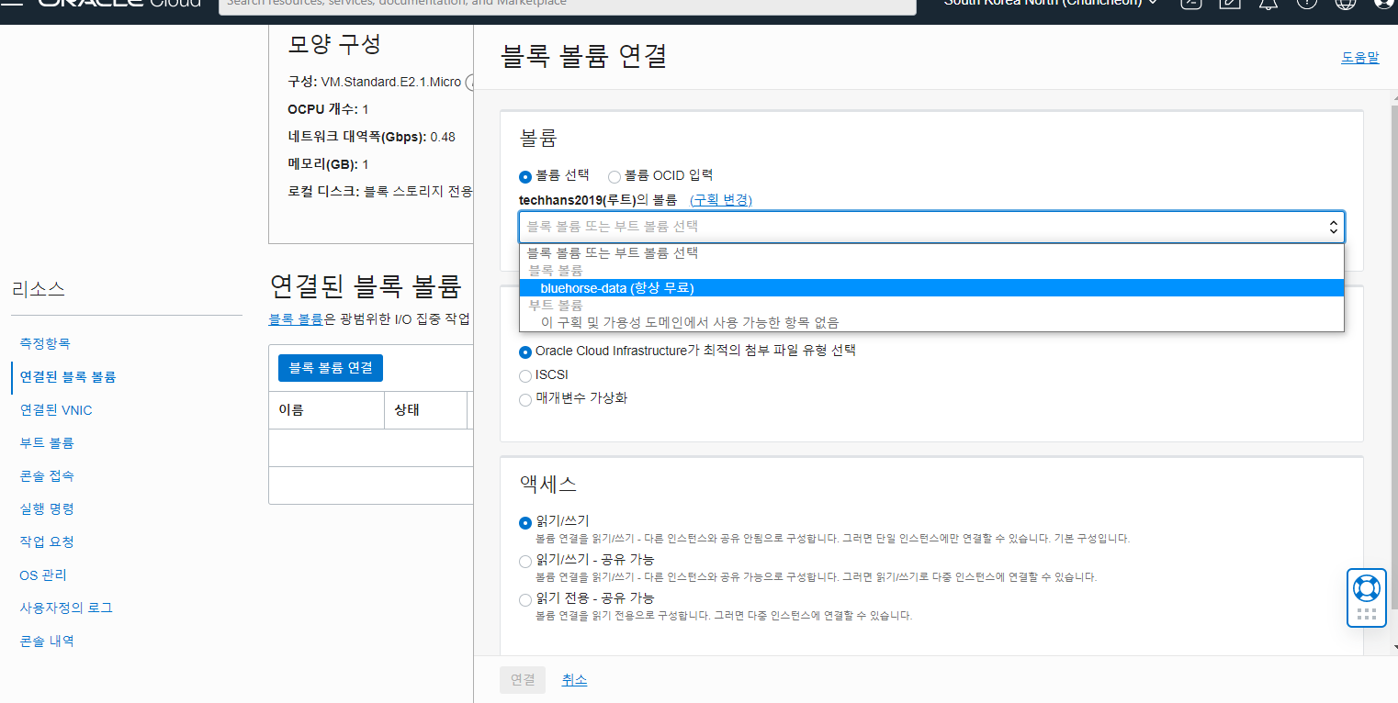Click the grid handle under the lifebuoy

[1366, 614]
